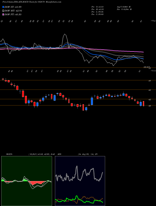Click the white DOW MT legend swatch
The height and width of the screenshot is (206, 156).
click(x=3, y=11)
